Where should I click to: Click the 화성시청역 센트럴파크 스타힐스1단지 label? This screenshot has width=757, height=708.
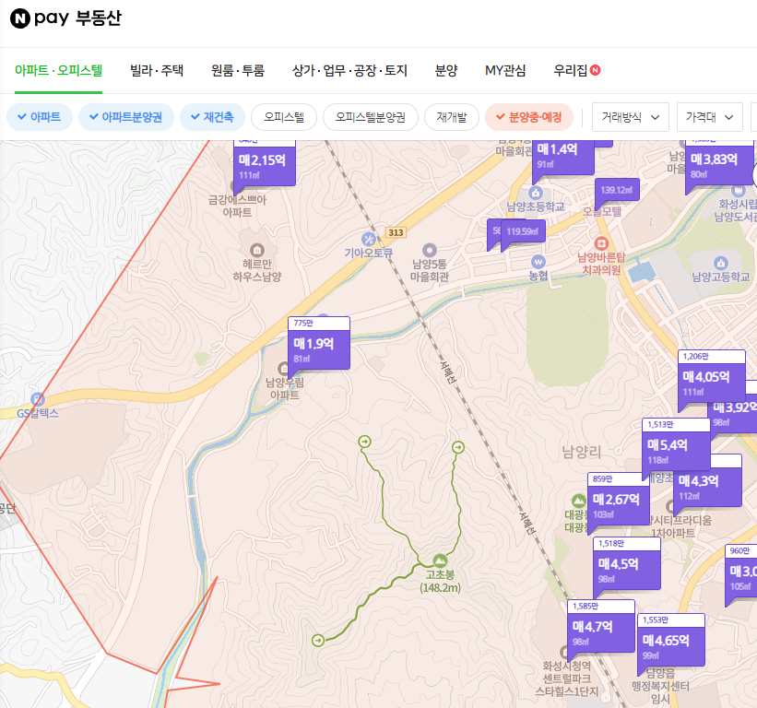567,679
